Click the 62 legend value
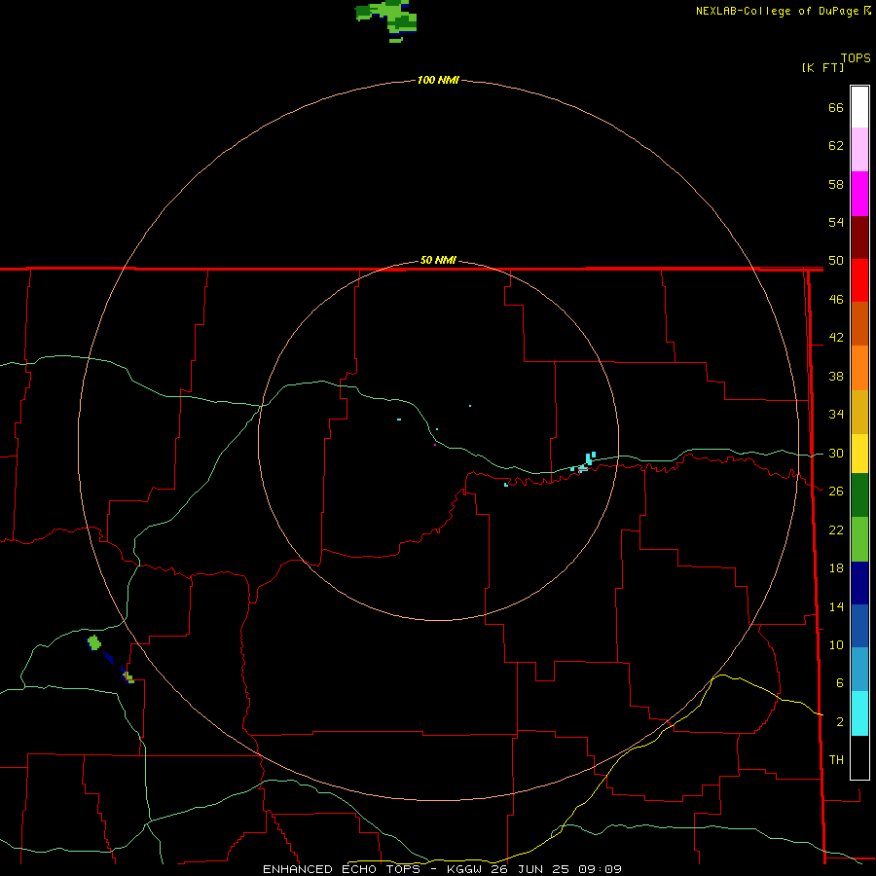Image resolution: width=876 pixels, height=876 pixels. point(836,146)
